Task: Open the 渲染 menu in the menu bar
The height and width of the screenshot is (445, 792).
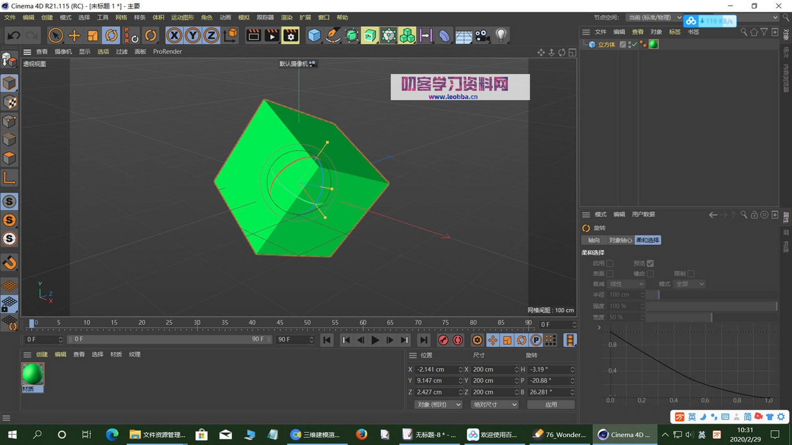Action: pos(286,17)
